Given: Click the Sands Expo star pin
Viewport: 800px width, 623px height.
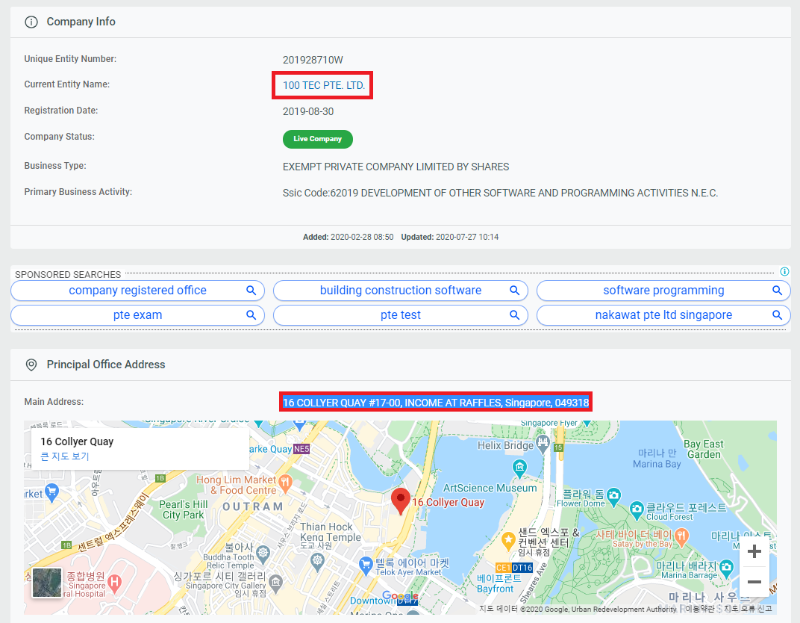Looking at the screenshot, I should click(508, 540).
